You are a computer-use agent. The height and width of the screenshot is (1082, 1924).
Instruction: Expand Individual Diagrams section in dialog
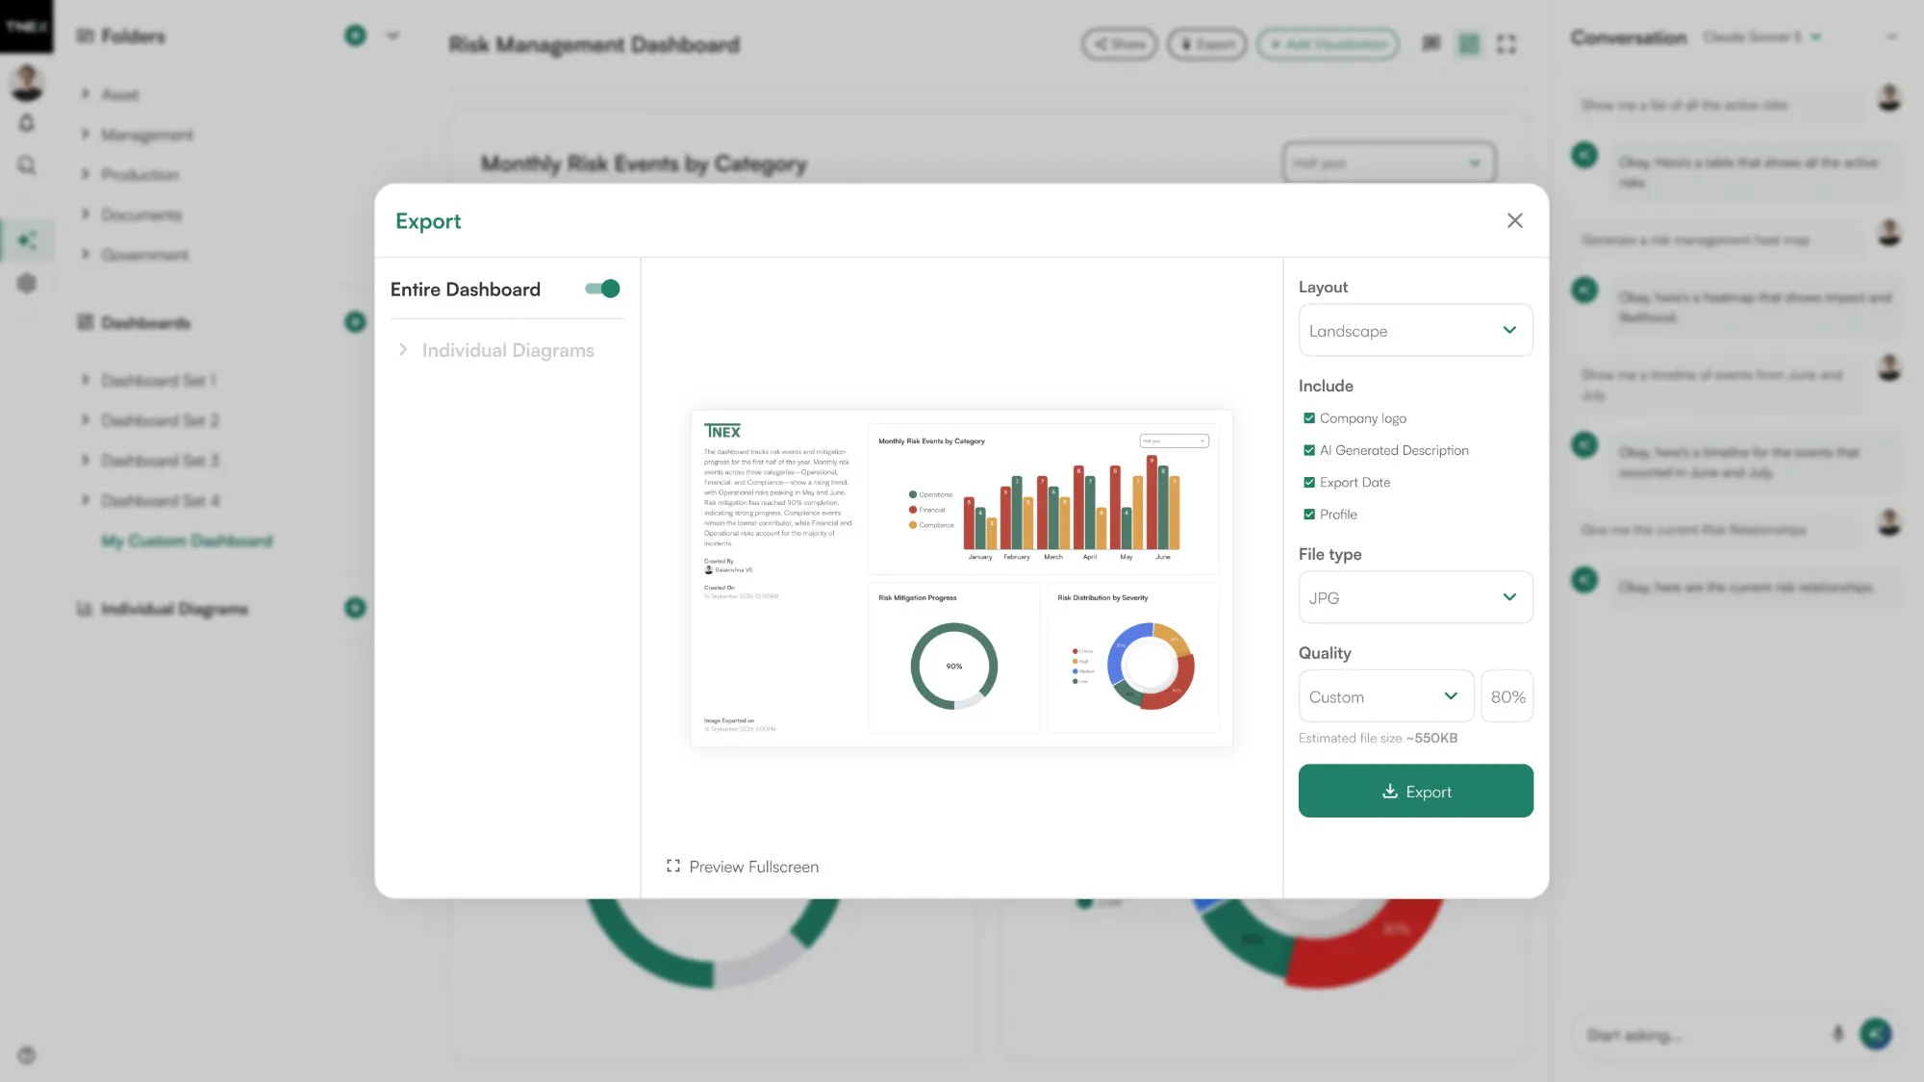coord(403,350)
